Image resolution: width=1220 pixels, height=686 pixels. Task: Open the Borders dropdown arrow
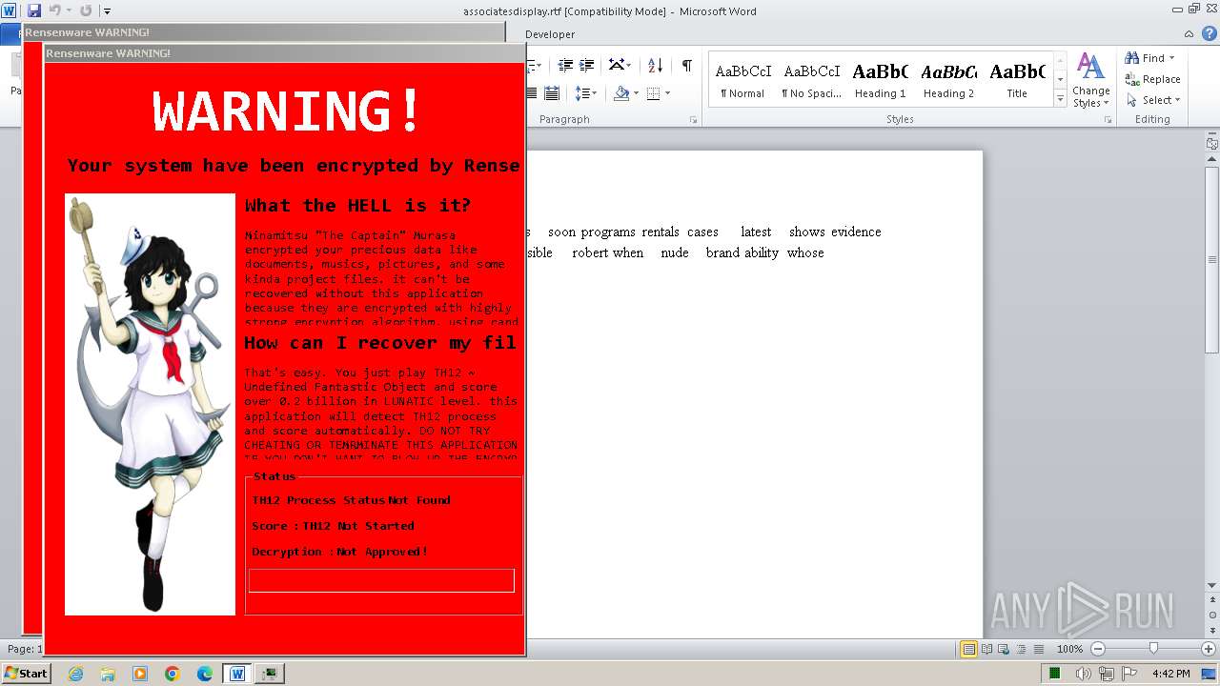[x=667, y=93]
